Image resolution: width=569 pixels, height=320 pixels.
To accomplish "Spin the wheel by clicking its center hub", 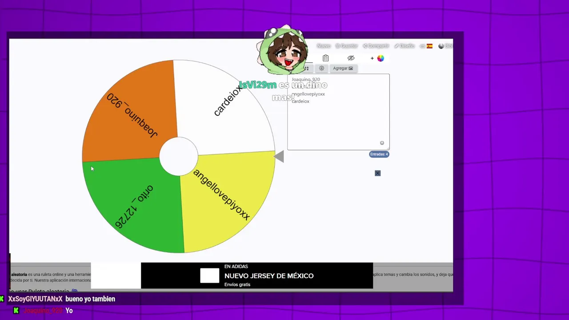I will (179, 156).
